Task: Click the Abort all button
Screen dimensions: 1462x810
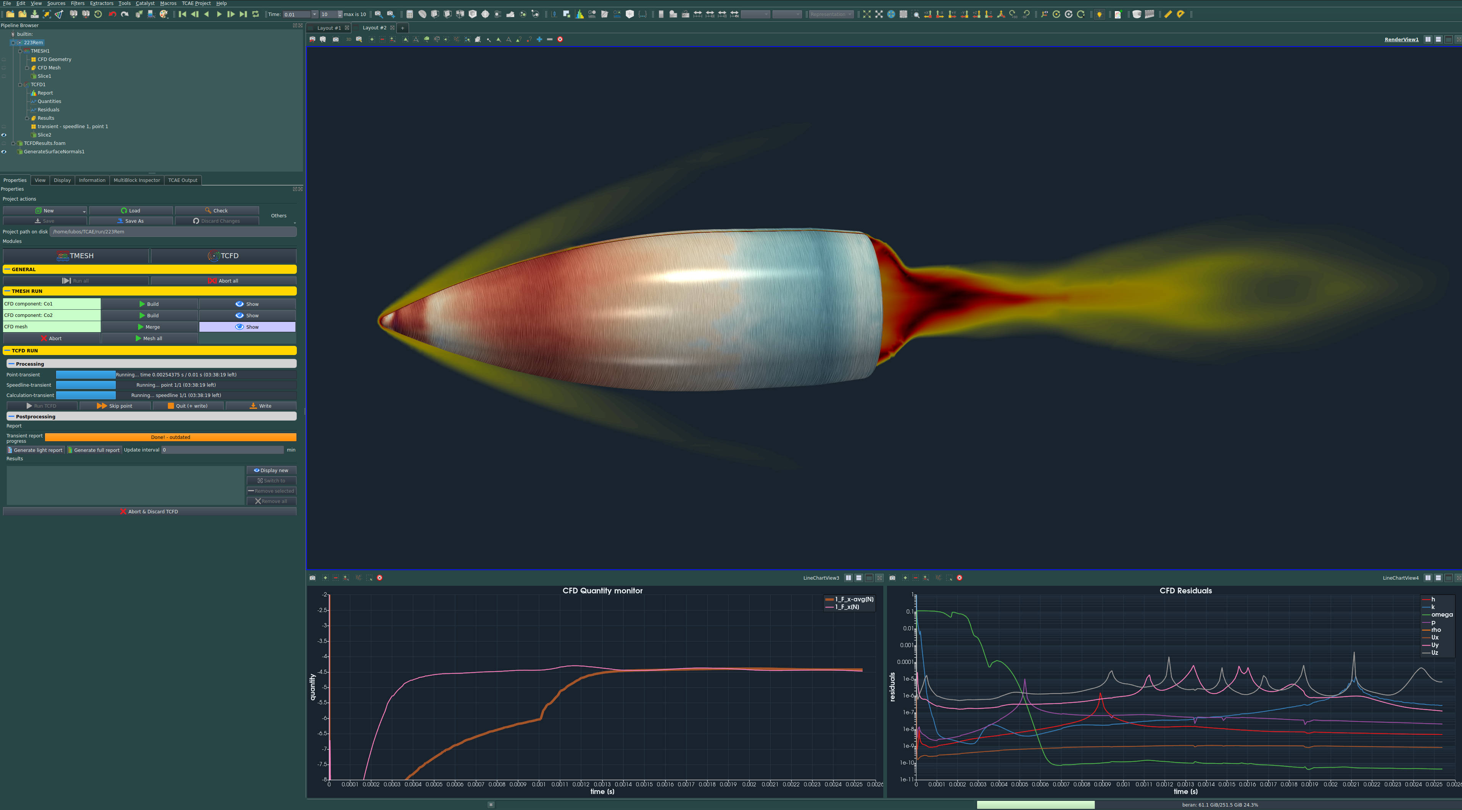Action: pyautogui.click(x=223, y=281)
